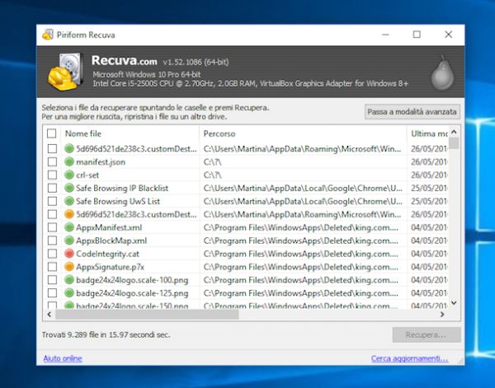Sort list by Nome file column
The height and width of the screenshot is (388, 495).
coord(124,133)
